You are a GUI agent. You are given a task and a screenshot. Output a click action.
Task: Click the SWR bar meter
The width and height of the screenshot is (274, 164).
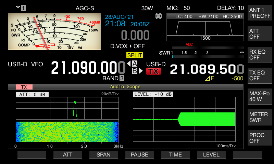(208, 56)
